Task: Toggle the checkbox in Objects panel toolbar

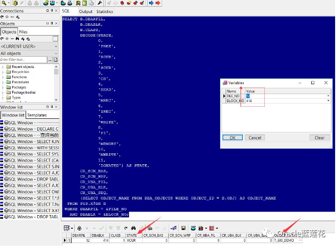Action: (55, 39)
